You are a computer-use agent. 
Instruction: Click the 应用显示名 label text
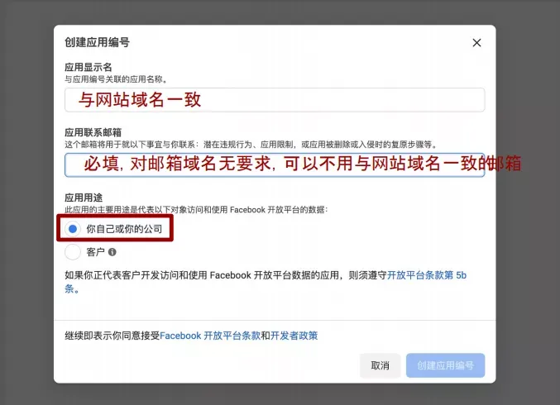[89, 68]
